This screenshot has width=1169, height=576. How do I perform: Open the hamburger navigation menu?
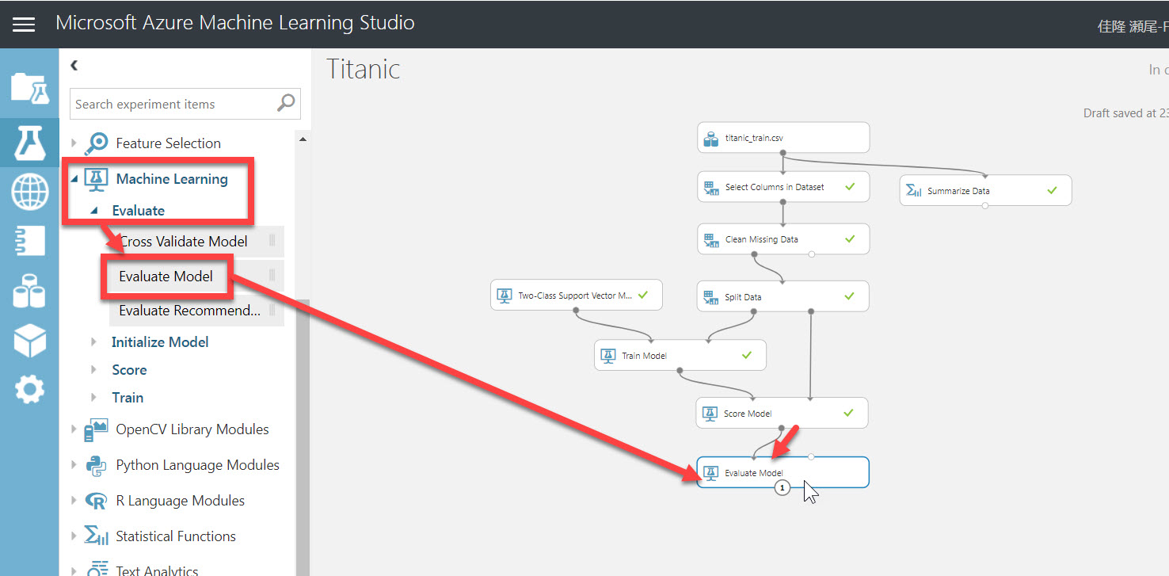(x=24, y=24)
